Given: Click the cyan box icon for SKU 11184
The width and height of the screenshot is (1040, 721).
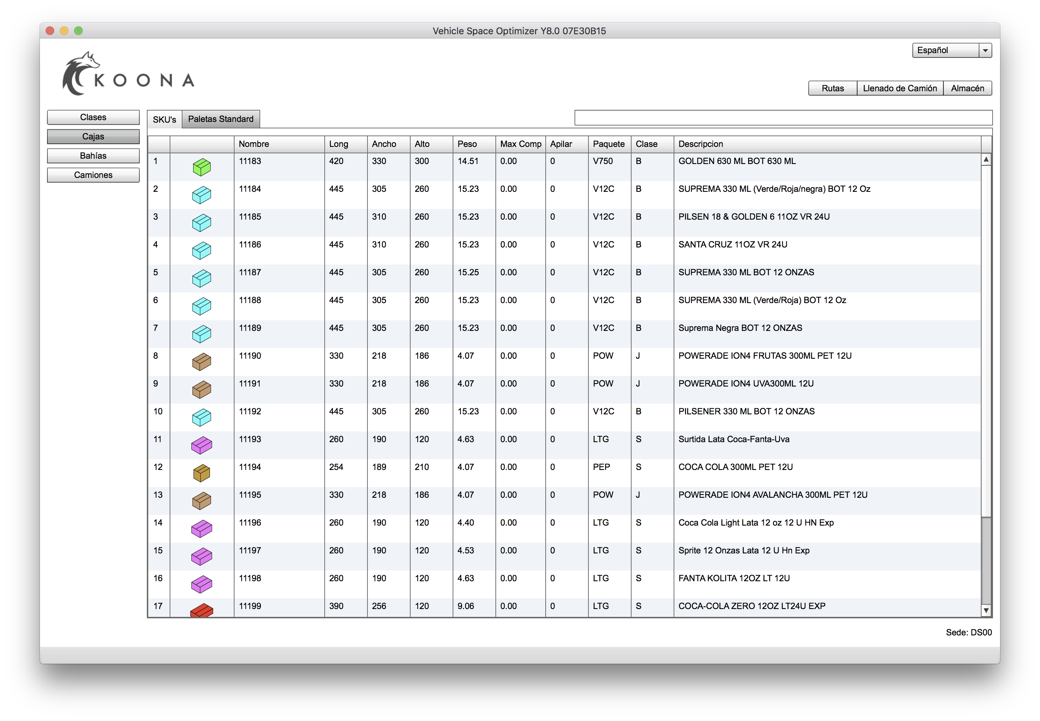Looking at the screenshot, I should click(x=201, y=195).
